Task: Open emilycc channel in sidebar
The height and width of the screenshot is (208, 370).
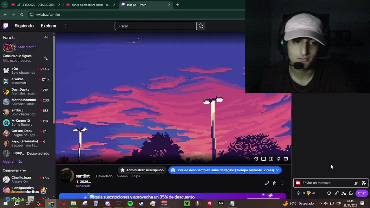Action: pos(26,112)
